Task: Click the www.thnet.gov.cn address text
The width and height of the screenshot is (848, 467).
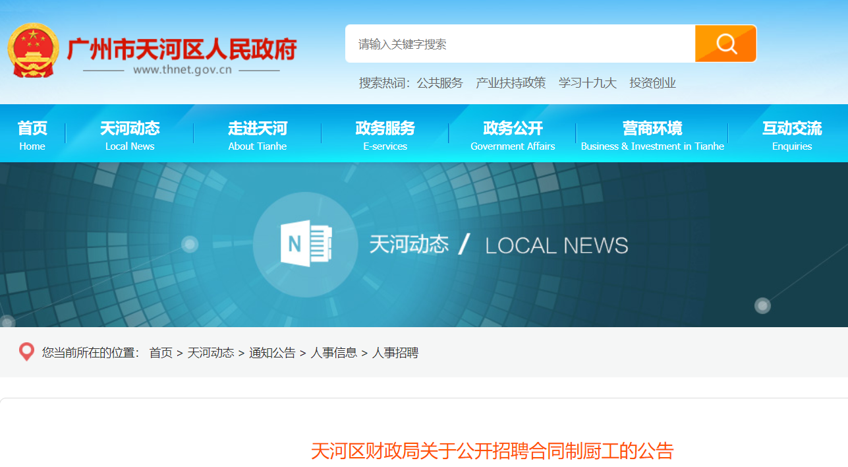Action: [x=182, y=70]
